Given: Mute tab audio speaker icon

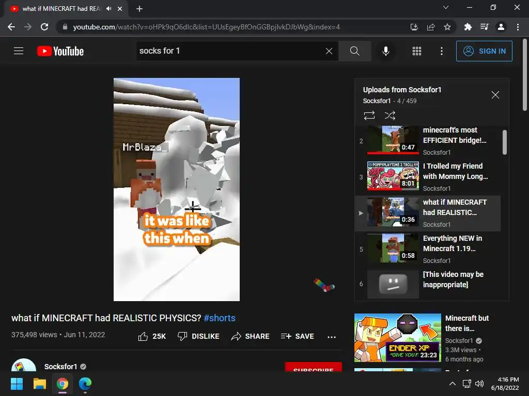Looking at the screenshot, I should click(108, 8).
